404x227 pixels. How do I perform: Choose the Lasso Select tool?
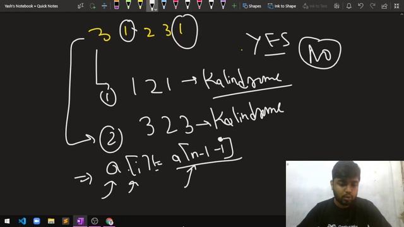93,6
